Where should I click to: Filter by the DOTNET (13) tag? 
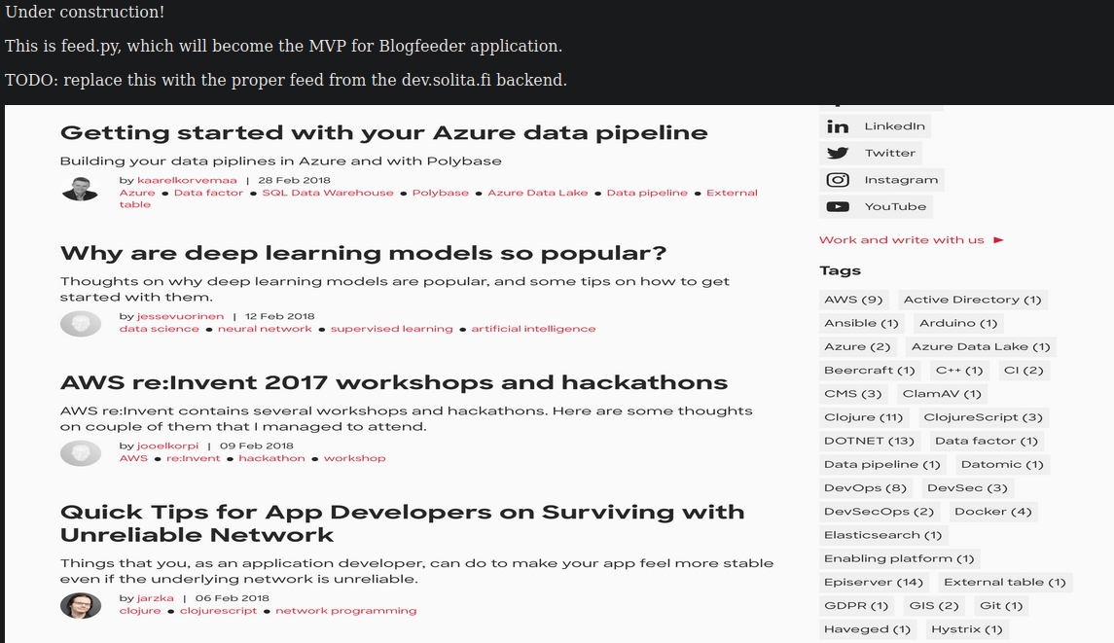click(x=869, y=441)
